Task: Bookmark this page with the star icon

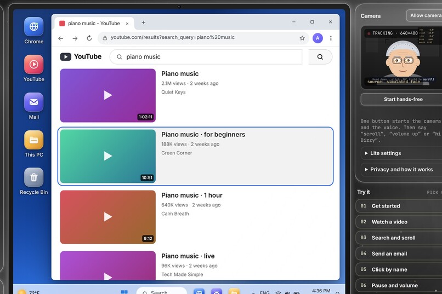Action: [302, 38]
